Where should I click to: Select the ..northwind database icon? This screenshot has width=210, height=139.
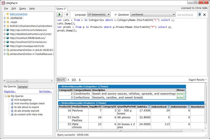pyautogui.click(x=8, y=18)
